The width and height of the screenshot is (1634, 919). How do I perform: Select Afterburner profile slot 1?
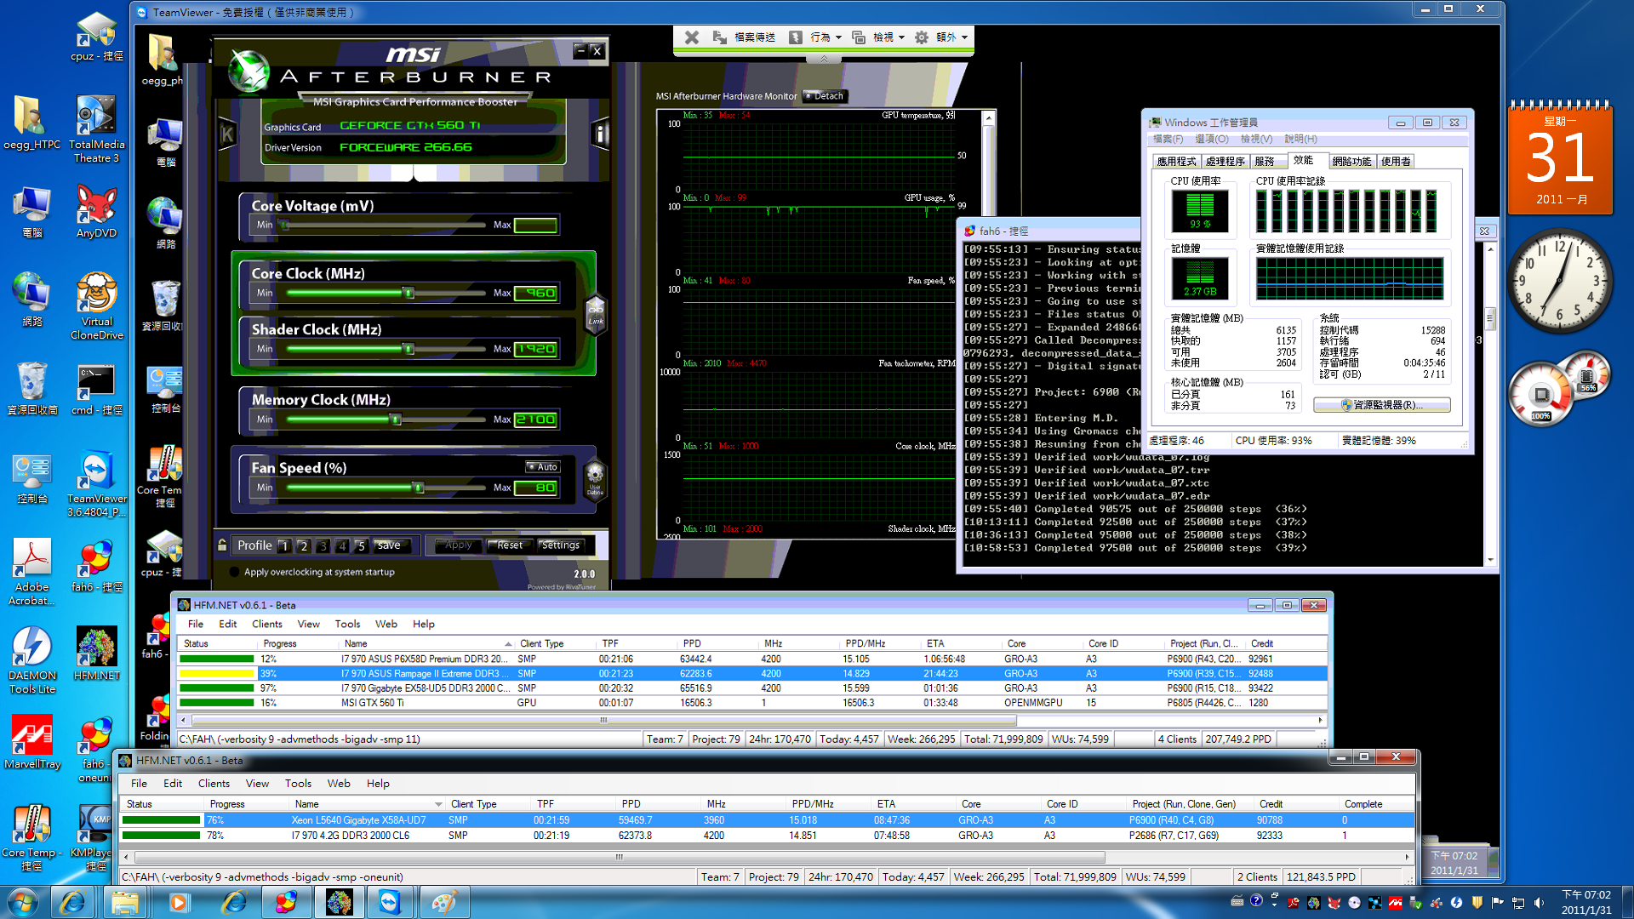(285, 545)
